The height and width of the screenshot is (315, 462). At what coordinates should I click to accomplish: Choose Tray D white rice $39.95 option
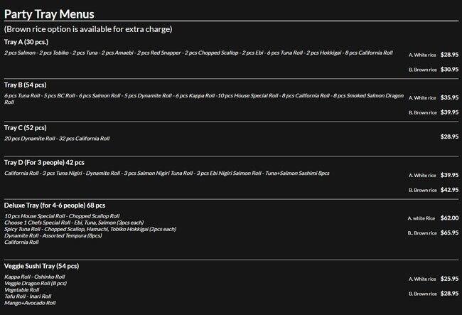(x=449, y=175)
